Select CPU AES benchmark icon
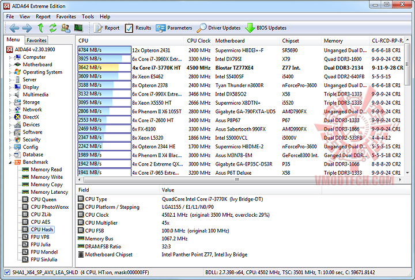The width and height of the screenshot is (415, 280). 25,222
